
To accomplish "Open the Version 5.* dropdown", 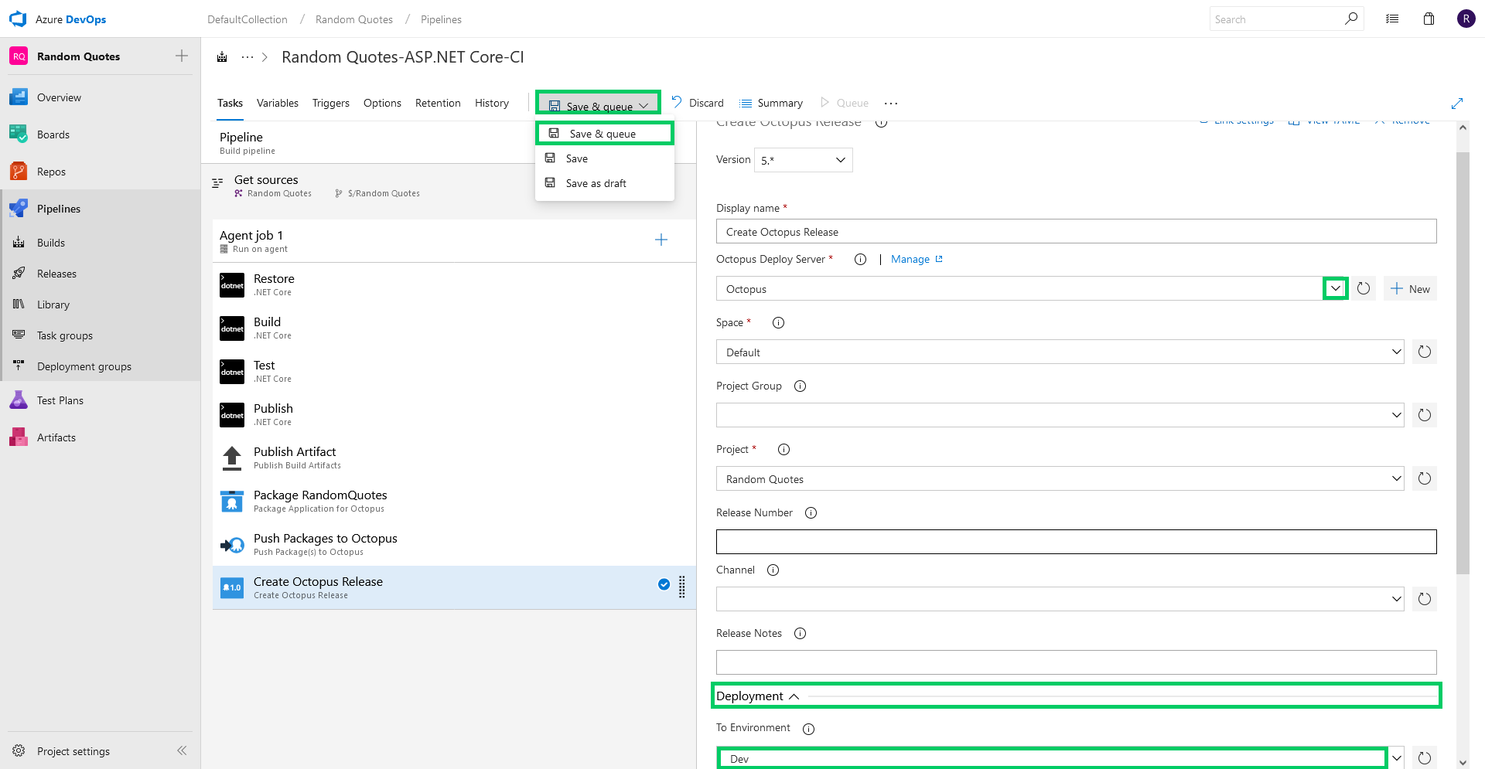I will tap(803, 160).
